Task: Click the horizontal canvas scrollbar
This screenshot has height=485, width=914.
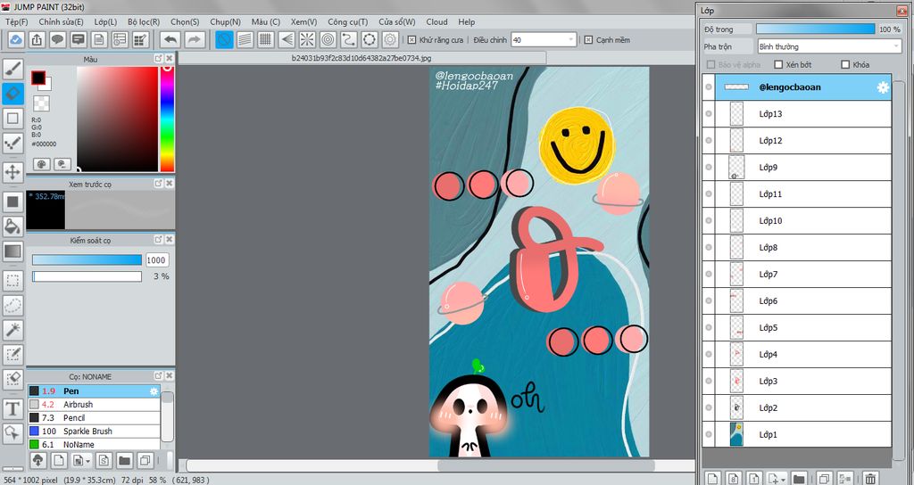Action: (545, 465)
